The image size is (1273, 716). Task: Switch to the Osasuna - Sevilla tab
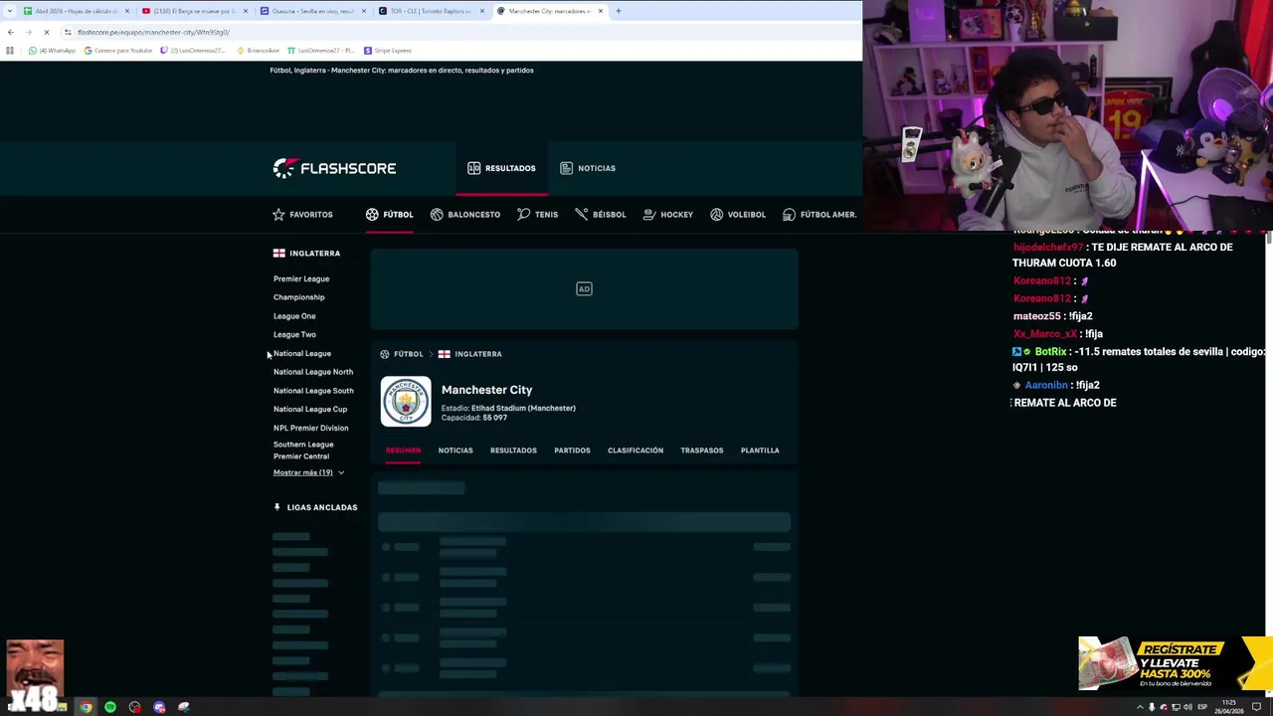pos(312,11)
